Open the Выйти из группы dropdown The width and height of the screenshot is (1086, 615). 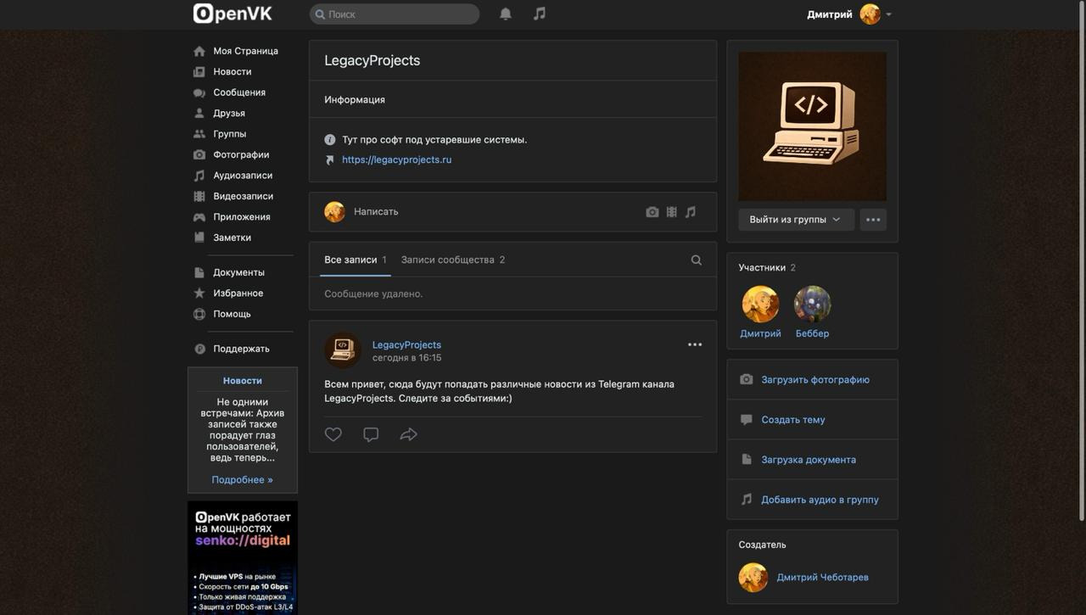pyautogui.click(x=796, y=220)
